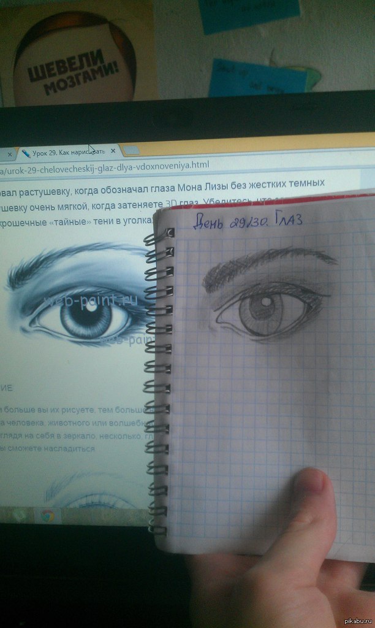The height and width of the screenshot is (628, 375).
Task: Close the partially visible leftmost browser tab
Action: click(8, 152)
